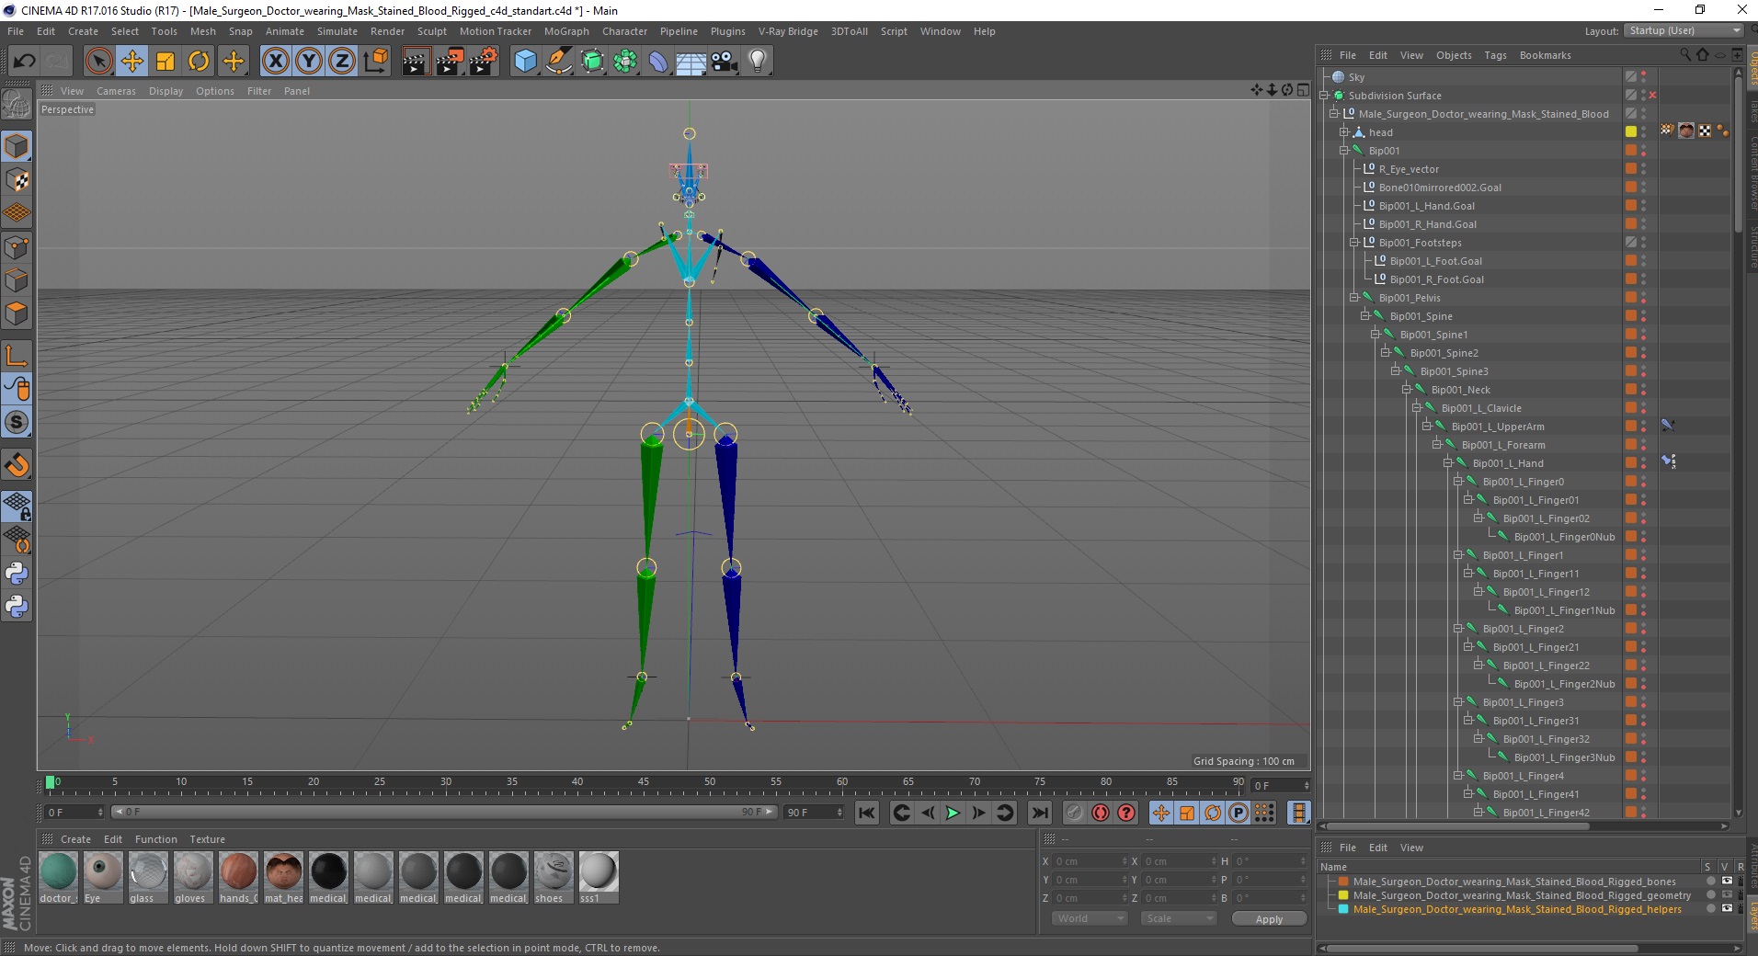Image resolution: width=1758 pixels, height=956 pixels.
Task: Add a Subdivision Surface generator
Action: coord(593,62)
